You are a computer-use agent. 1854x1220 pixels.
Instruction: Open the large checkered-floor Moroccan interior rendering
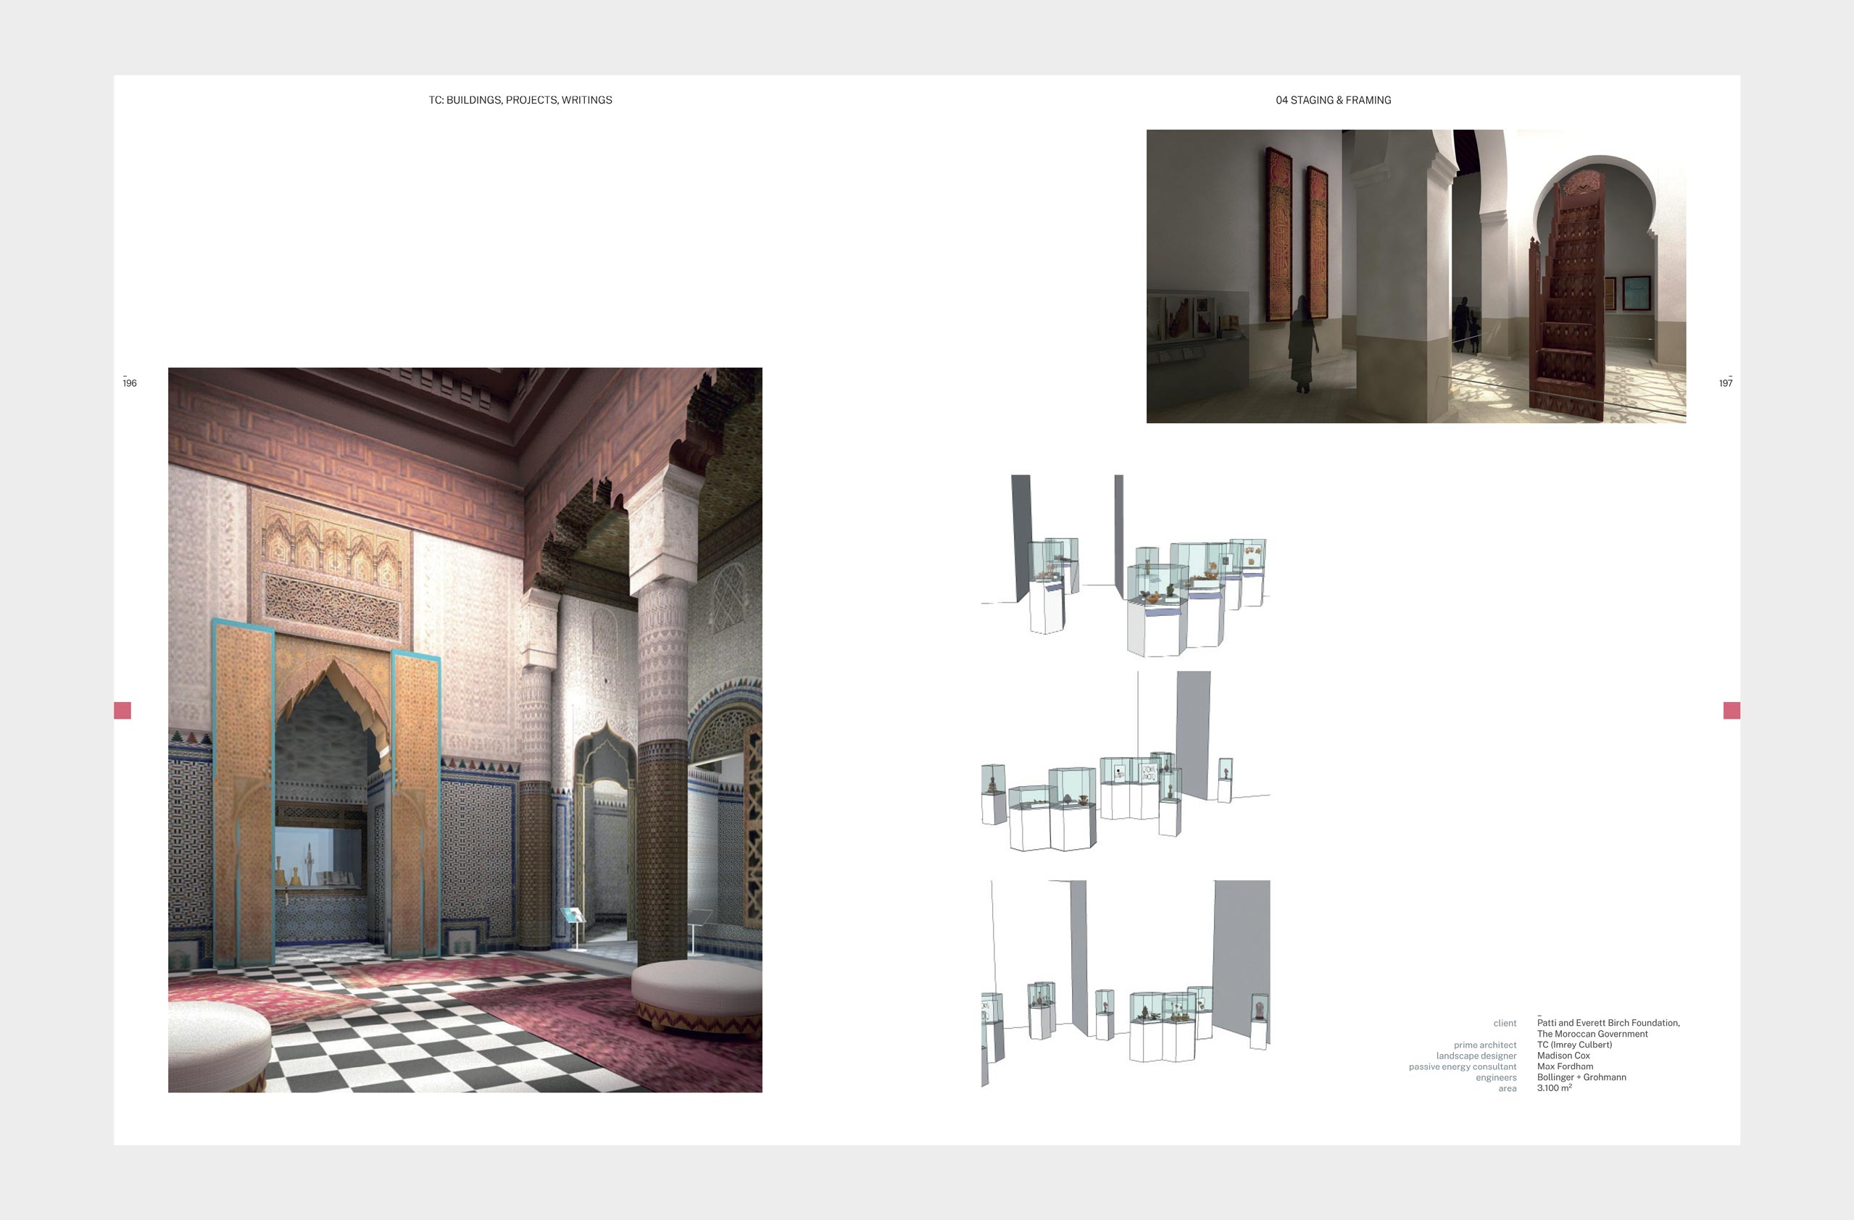point(465,730)
